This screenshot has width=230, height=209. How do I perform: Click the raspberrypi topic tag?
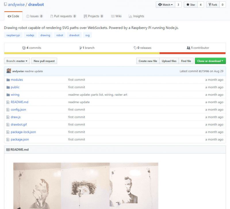pyautogui.click(x=13, y=35)
